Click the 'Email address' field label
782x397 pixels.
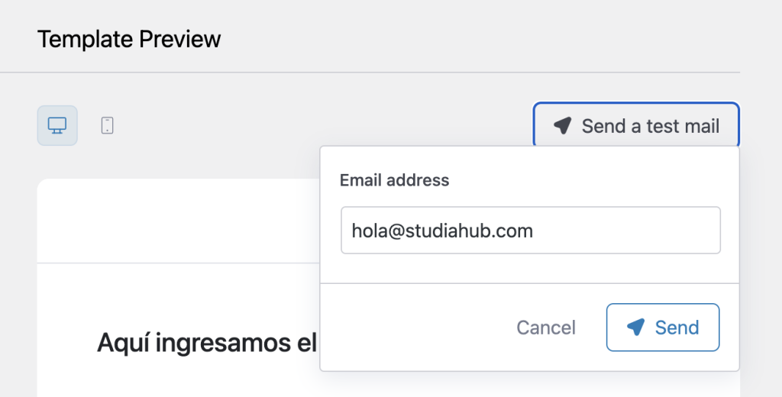pyautogui.click(x=394, y=180)
